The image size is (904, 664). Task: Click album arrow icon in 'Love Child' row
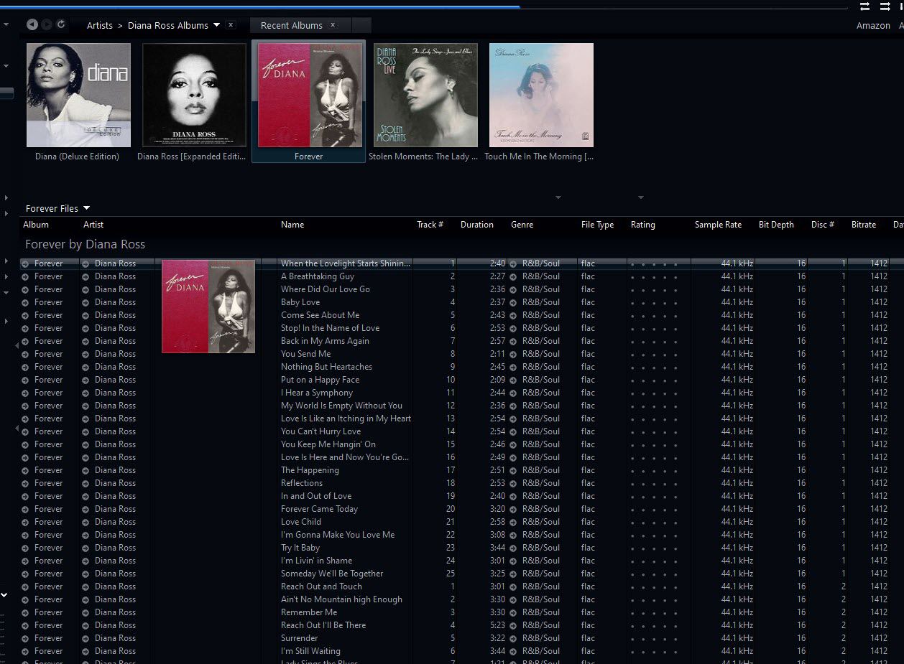coord(25,522)
